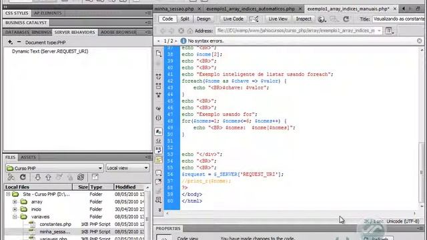Image resolution: width=427 pixels, height=240 pixels.
Task: Close exemplo1_array_indices_automaticos.php tab
Action: (300, 9)
